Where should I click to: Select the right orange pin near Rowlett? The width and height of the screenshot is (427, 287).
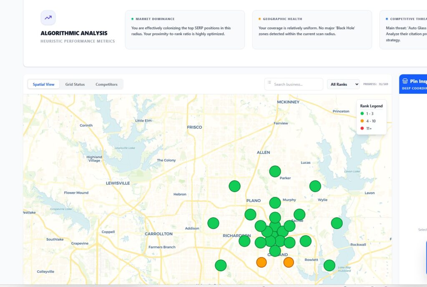(289, 262)
